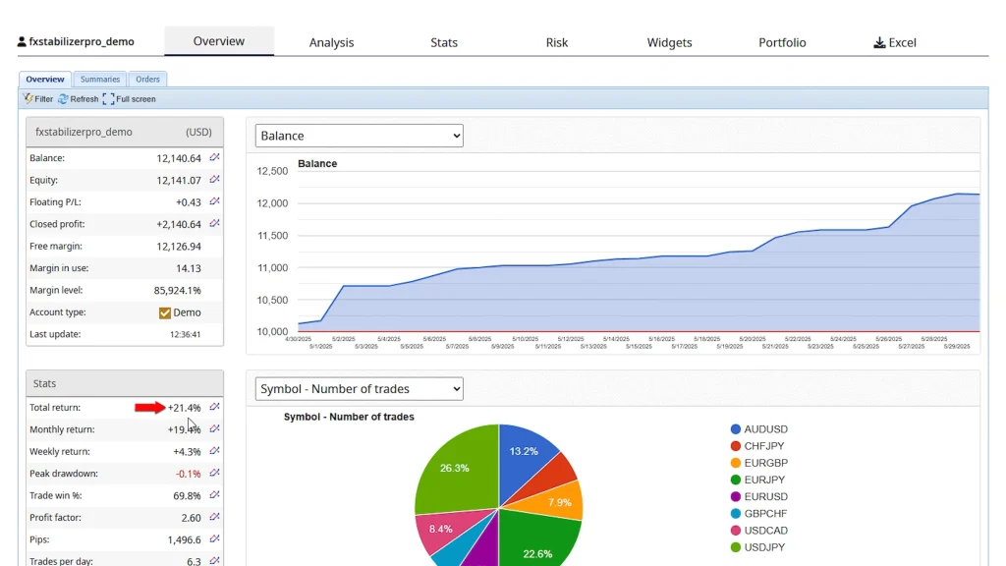Open chart icon for Profit factor
The image size is (1006, 566).
pos(214,518)
